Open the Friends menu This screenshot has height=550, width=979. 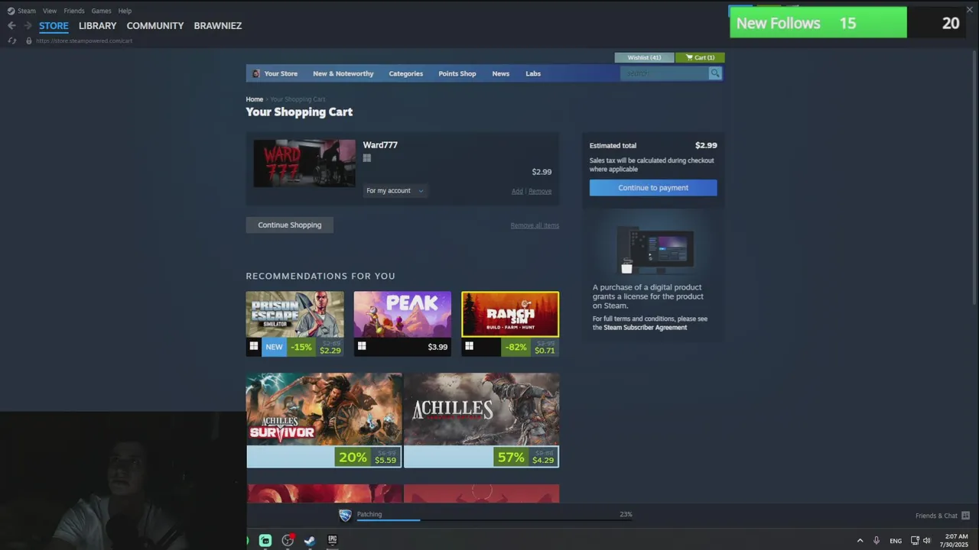[x=74, y=11]
